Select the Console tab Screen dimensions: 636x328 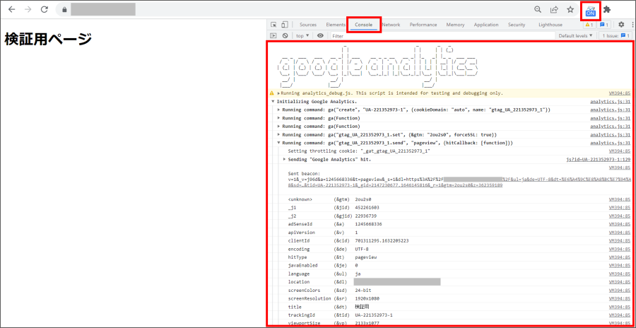(x=363, y=25)
